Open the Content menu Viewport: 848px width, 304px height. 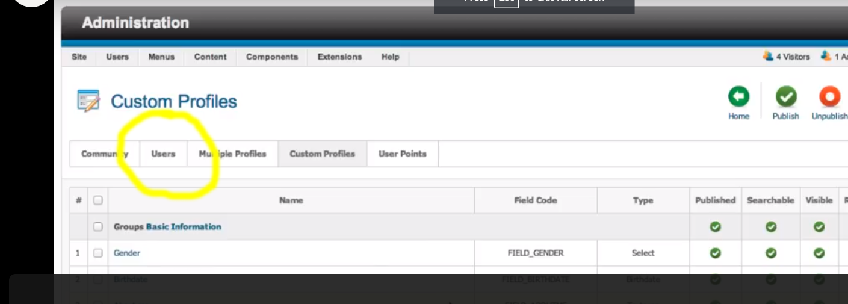point(211,57)
